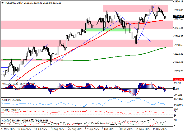Click the 28 May 2025 date label
185x132 pixels.
(8, 130)
